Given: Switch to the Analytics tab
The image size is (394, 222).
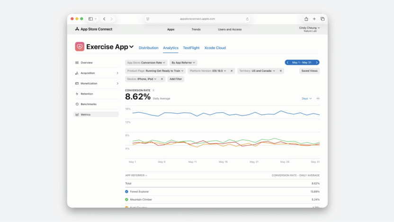Looking at the screenshot, I should click(170, 48).
